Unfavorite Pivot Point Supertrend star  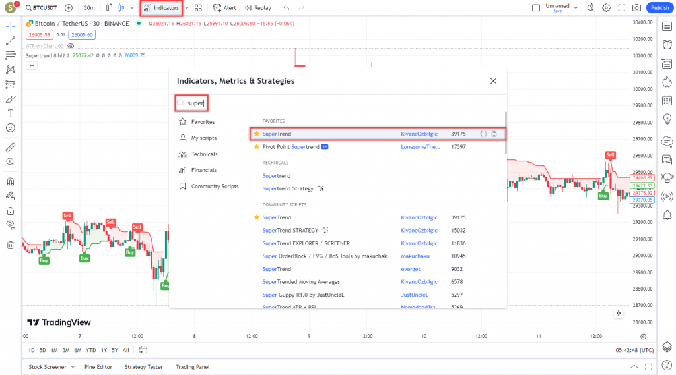pos(257,147)
